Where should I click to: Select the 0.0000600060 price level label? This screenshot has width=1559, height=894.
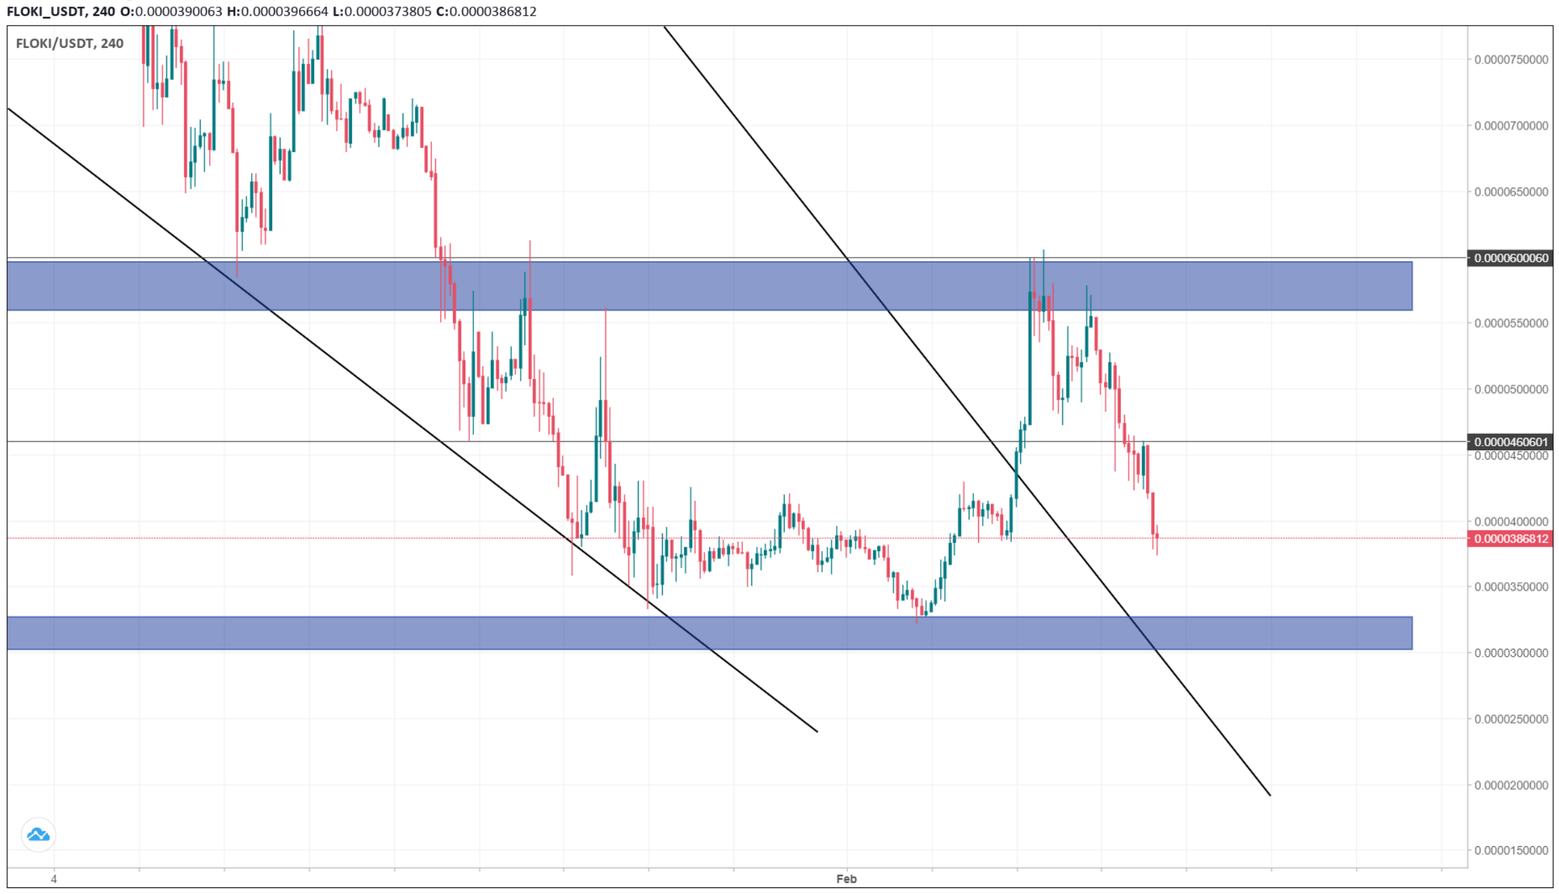pyautogui.click(x=1510, y=258)
